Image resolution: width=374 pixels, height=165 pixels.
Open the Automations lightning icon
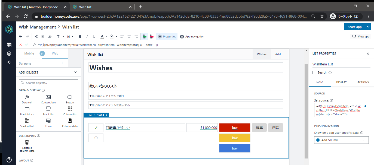tap(9, 62)
